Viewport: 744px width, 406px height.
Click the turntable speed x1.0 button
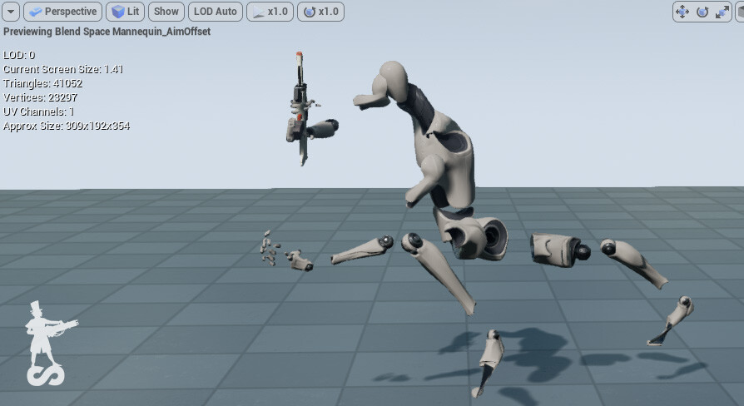coord(320,12)
